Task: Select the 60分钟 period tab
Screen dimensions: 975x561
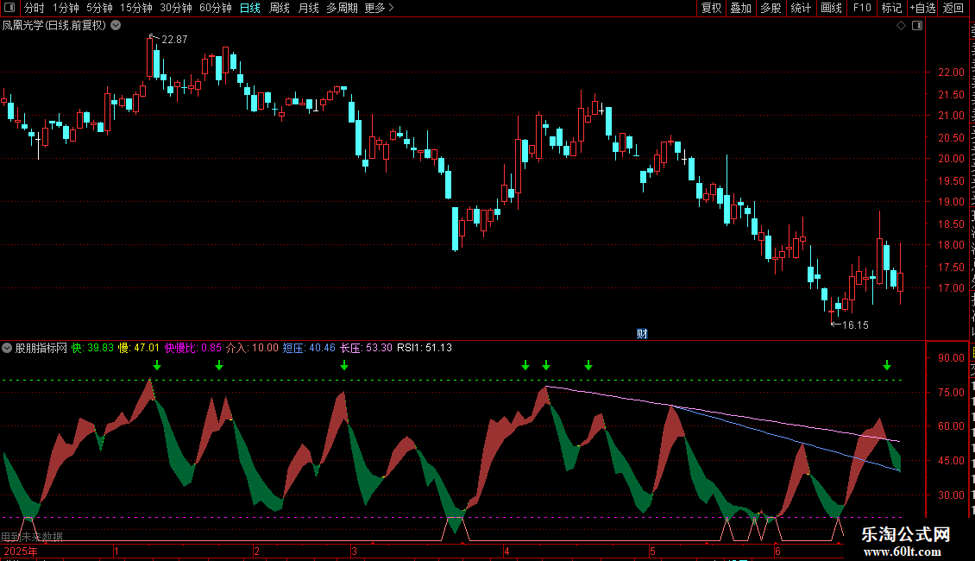Action: (x=216, y=8)
